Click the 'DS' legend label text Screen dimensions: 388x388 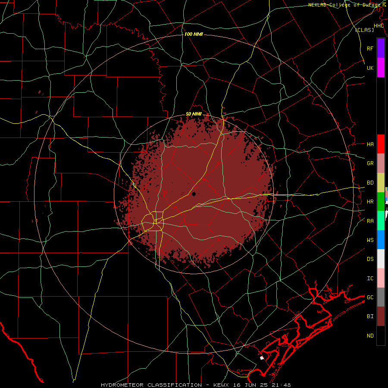pos(370,259)
